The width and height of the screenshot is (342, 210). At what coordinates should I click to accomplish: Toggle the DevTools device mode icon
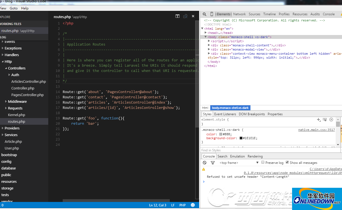coord(212,14)
